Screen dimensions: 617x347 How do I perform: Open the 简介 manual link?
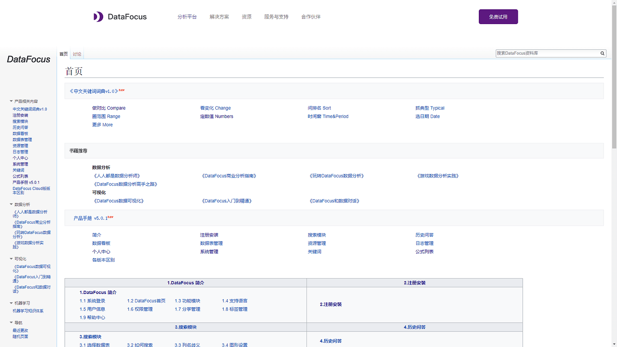click(x=97, y=235)
